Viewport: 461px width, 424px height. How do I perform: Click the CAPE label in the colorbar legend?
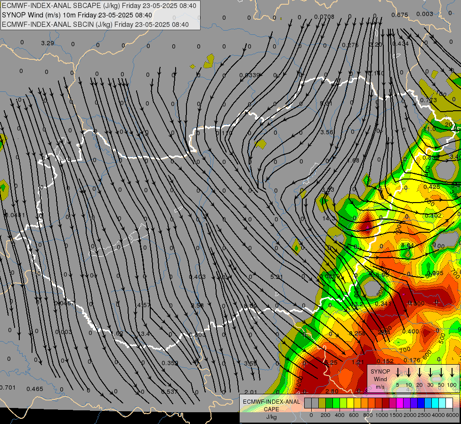pos(272,409)
